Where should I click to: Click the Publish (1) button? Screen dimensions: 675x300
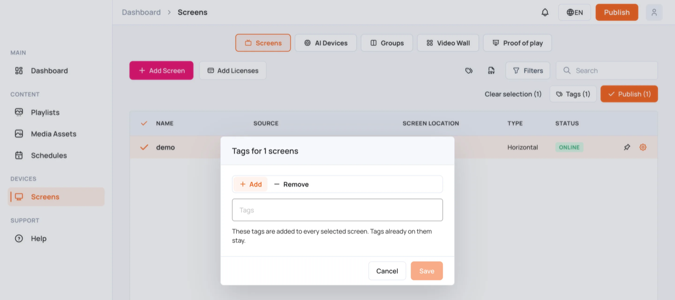point(629,94)
